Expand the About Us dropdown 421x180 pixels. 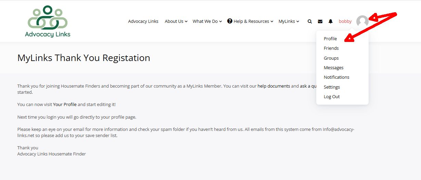[x=176, y=21]
